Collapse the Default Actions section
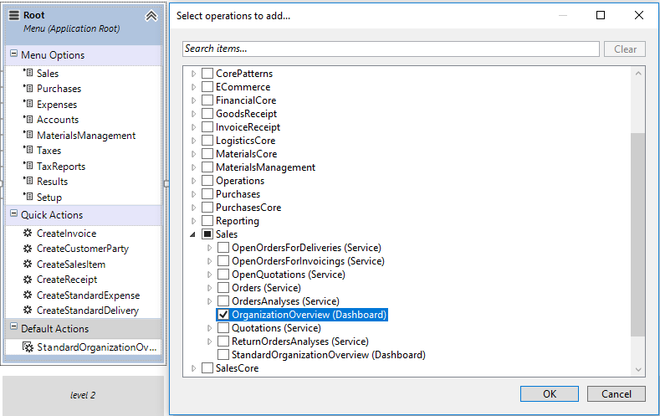The image size is (660, 416). click(x=14, y=326)
